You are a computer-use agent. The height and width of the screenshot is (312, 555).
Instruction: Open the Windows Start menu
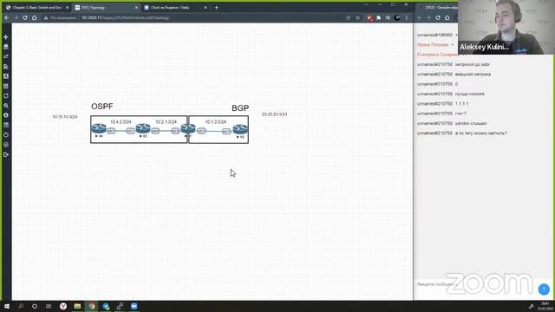coord(6,306)
